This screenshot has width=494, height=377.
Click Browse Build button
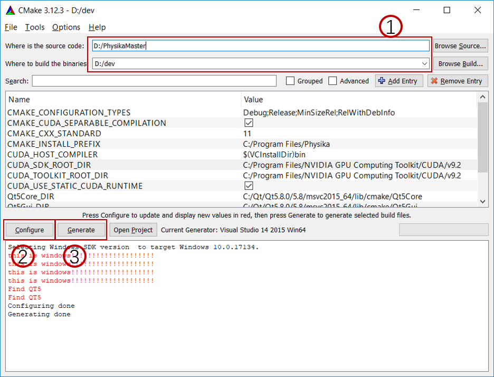click(460, 64)
